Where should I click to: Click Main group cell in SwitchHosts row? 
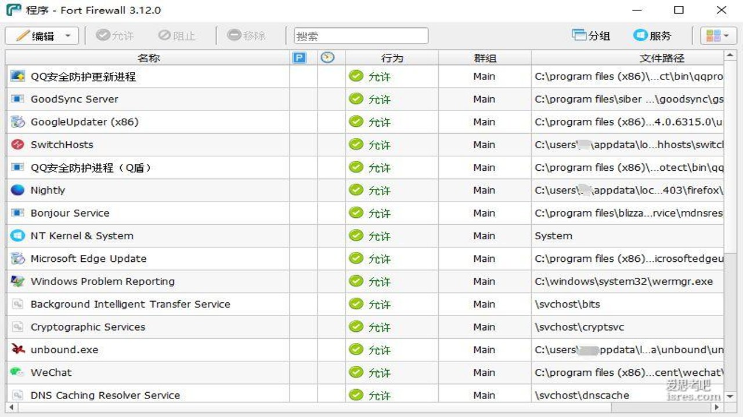click(x=484, y=145)
